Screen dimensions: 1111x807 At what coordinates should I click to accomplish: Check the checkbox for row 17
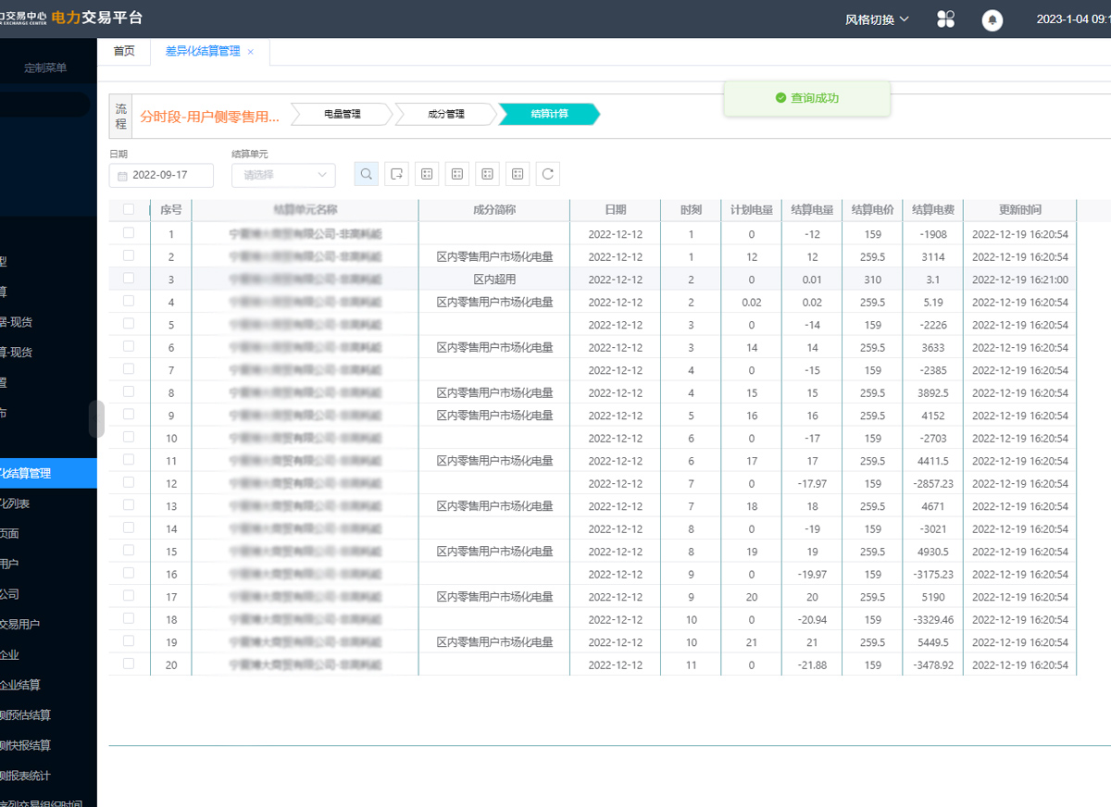[x=129, y=595]
